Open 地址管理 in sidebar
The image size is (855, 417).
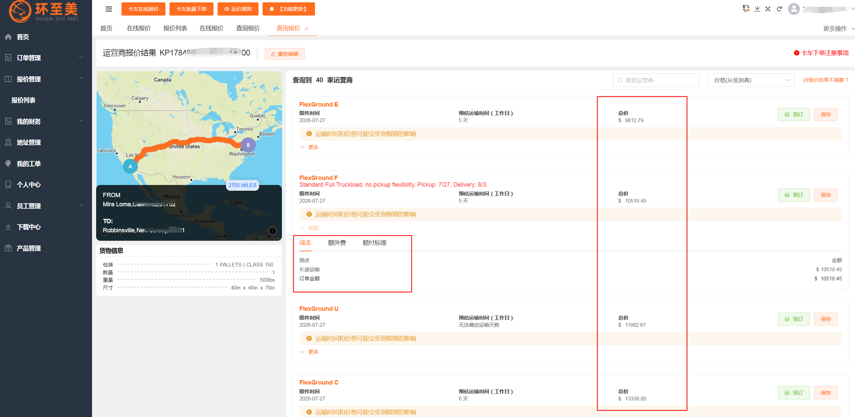pos(46,142)
